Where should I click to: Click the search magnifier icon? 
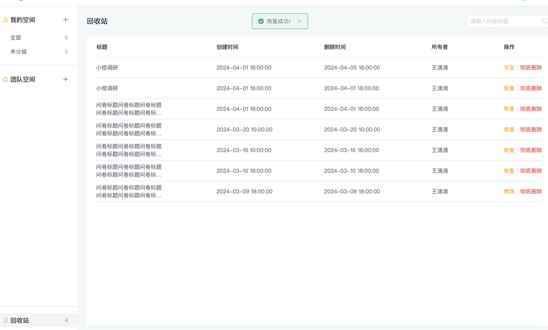pyautogui.click(x=545, y=21)
